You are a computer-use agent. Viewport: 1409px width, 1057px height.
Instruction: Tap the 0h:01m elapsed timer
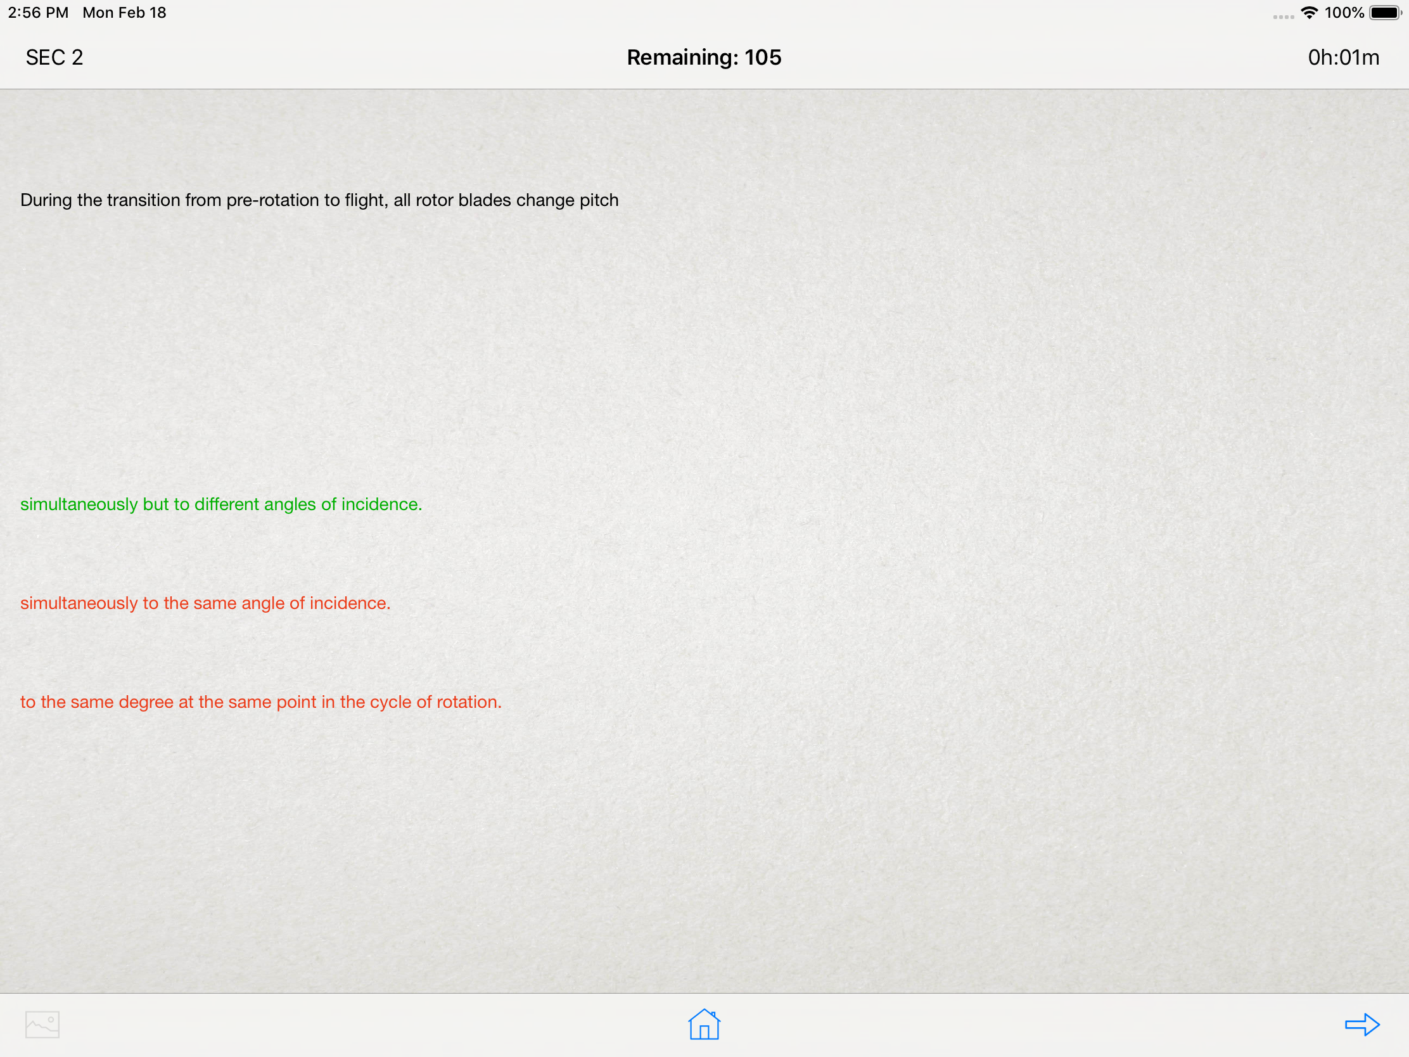(x=1342, y=57)
